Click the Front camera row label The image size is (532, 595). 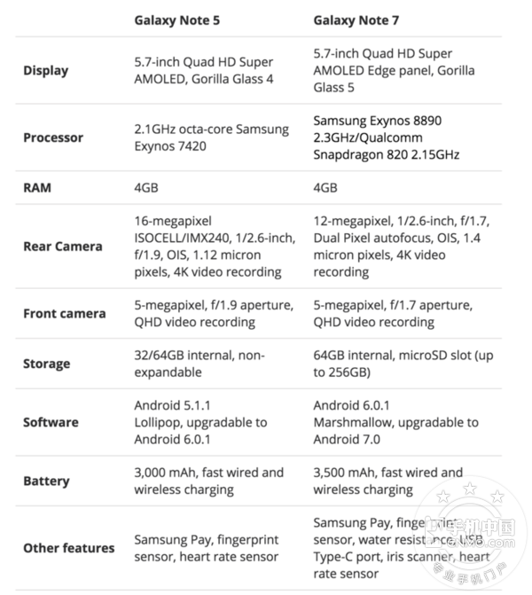coord(64,313)
